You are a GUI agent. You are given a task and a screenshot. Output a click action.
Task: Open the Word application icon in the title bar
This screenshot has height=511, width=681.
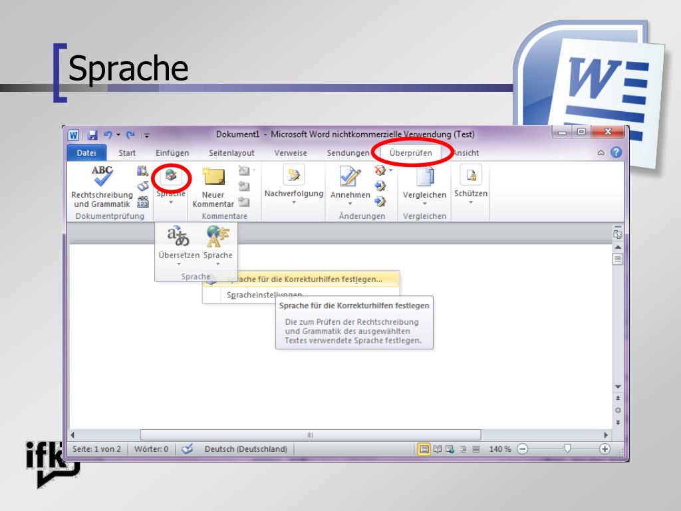point(73,135)
